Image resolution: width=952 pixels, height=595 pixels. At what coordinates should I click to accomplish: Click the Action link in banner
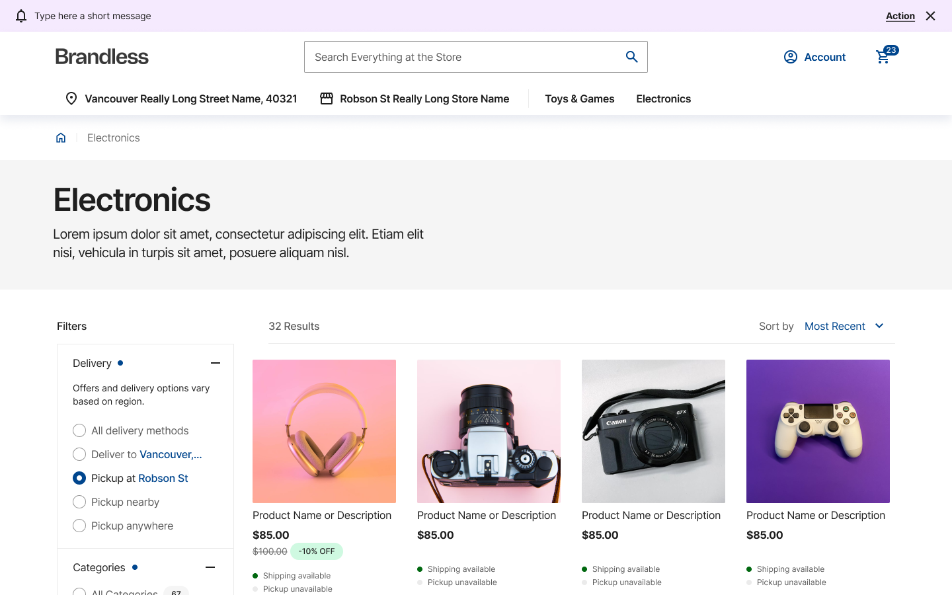pos(900,16)
